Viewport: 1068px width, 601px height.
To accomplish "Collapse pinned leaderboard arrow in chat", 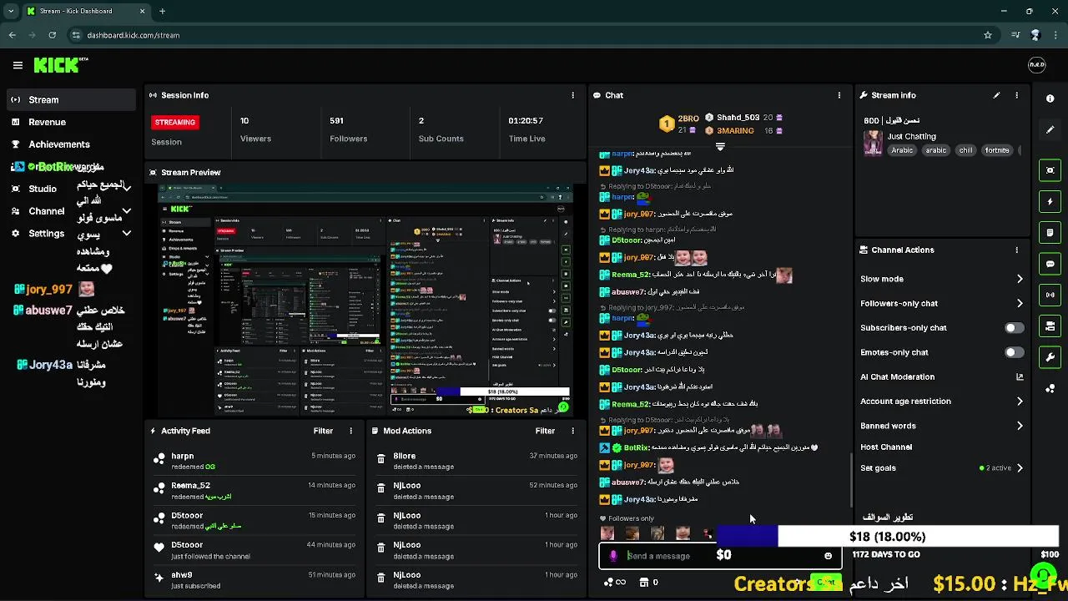I will (x=720, y=147).
